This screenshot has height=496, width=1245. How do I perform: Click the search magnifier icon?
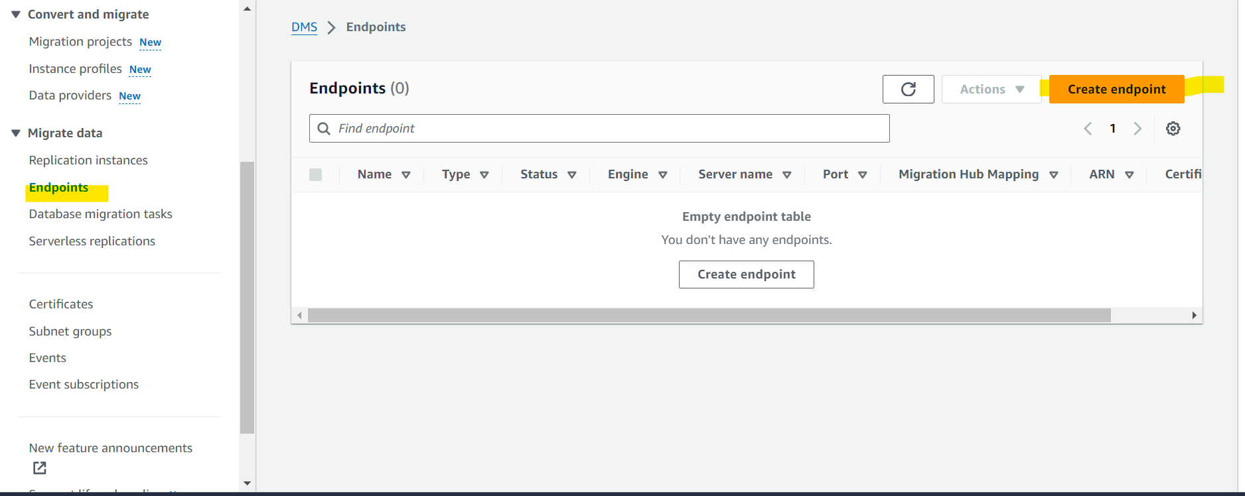coord(324,129)
